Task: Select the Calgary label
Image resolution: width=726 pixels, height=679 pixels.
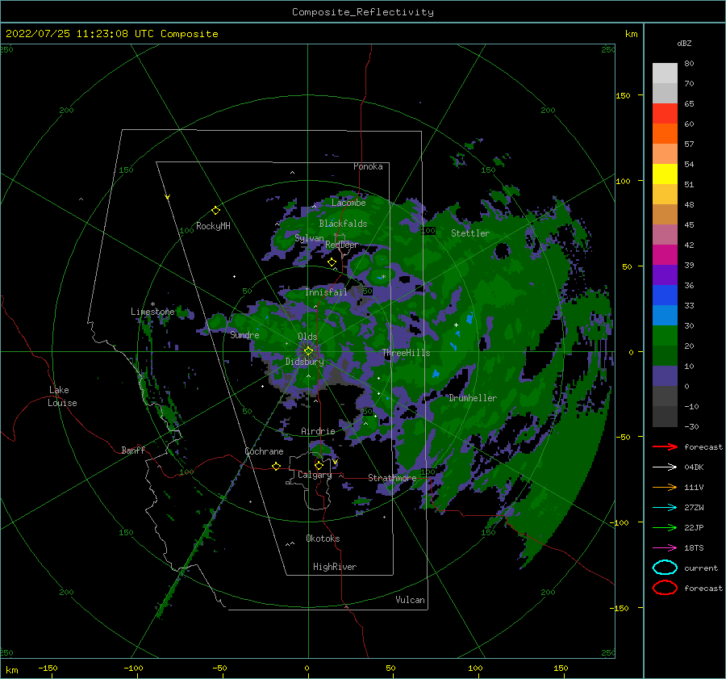Action: (315, 475)
